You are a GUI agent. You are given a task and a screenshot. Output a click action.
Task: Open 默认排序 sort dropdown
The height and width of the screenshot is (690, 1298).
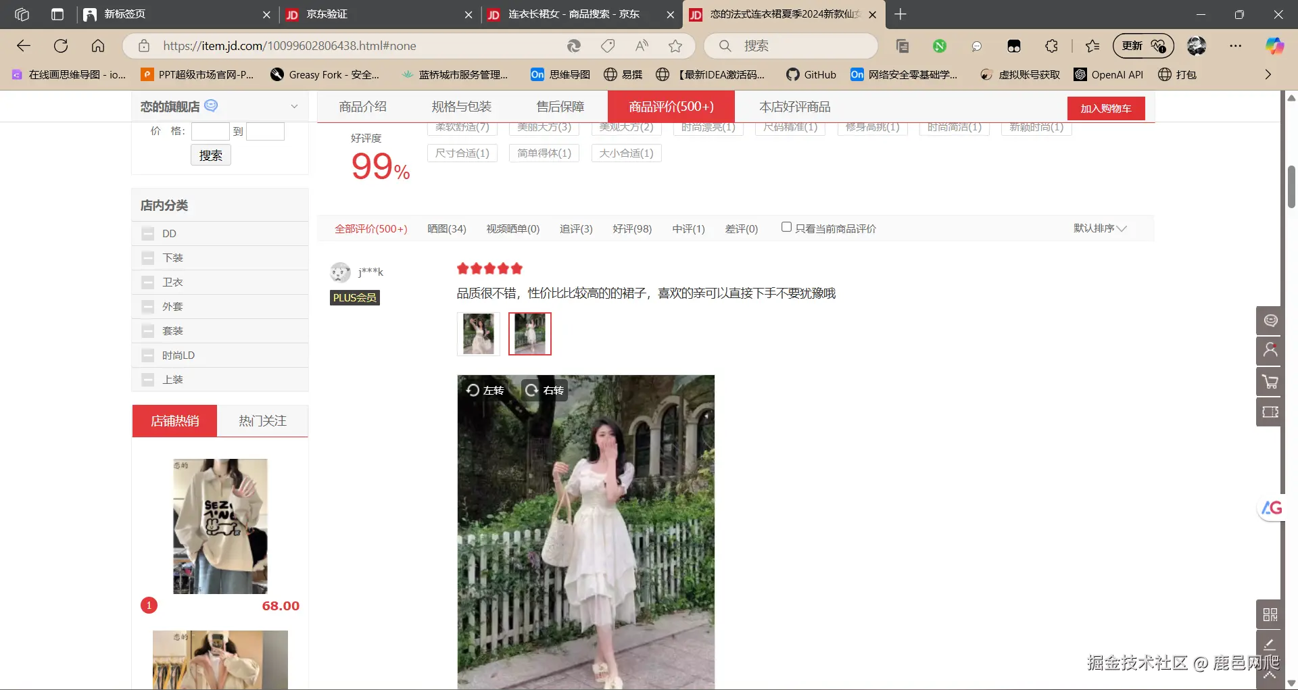pyautogui.click(x=1100, y=228)
